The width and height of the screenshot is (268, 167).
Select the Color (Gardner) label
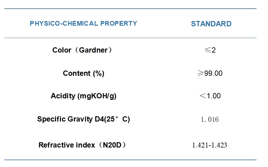tap(82, 50)
